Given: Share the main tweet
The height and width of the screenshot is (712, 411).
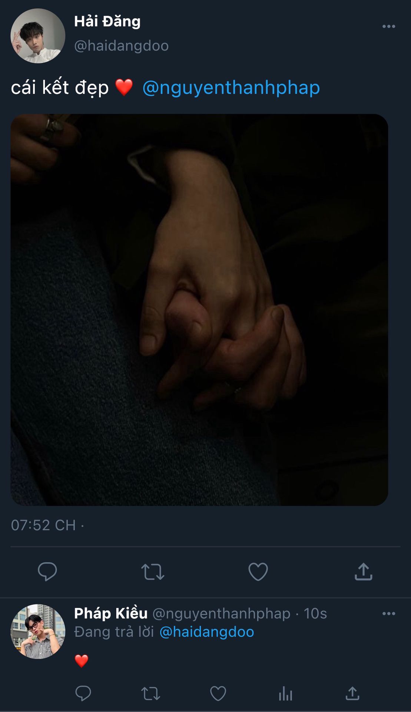Looking at the screenshot, I should (363, 571).
